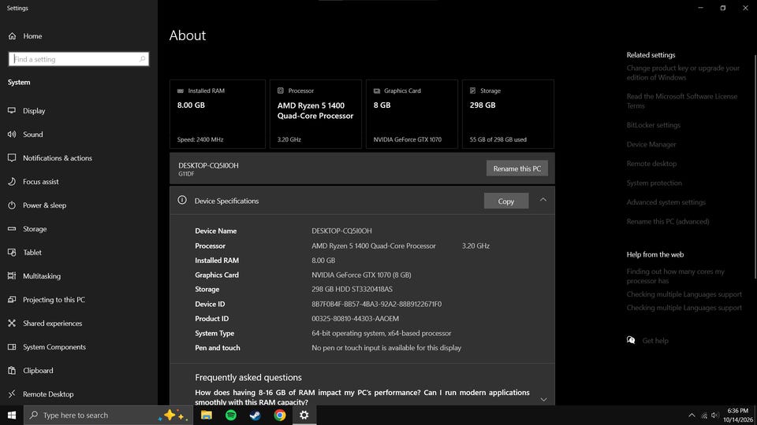This screenshot has height=425, width=757.
Task: Open Change product key or upgrade link
Action: (x=683, y=72)
